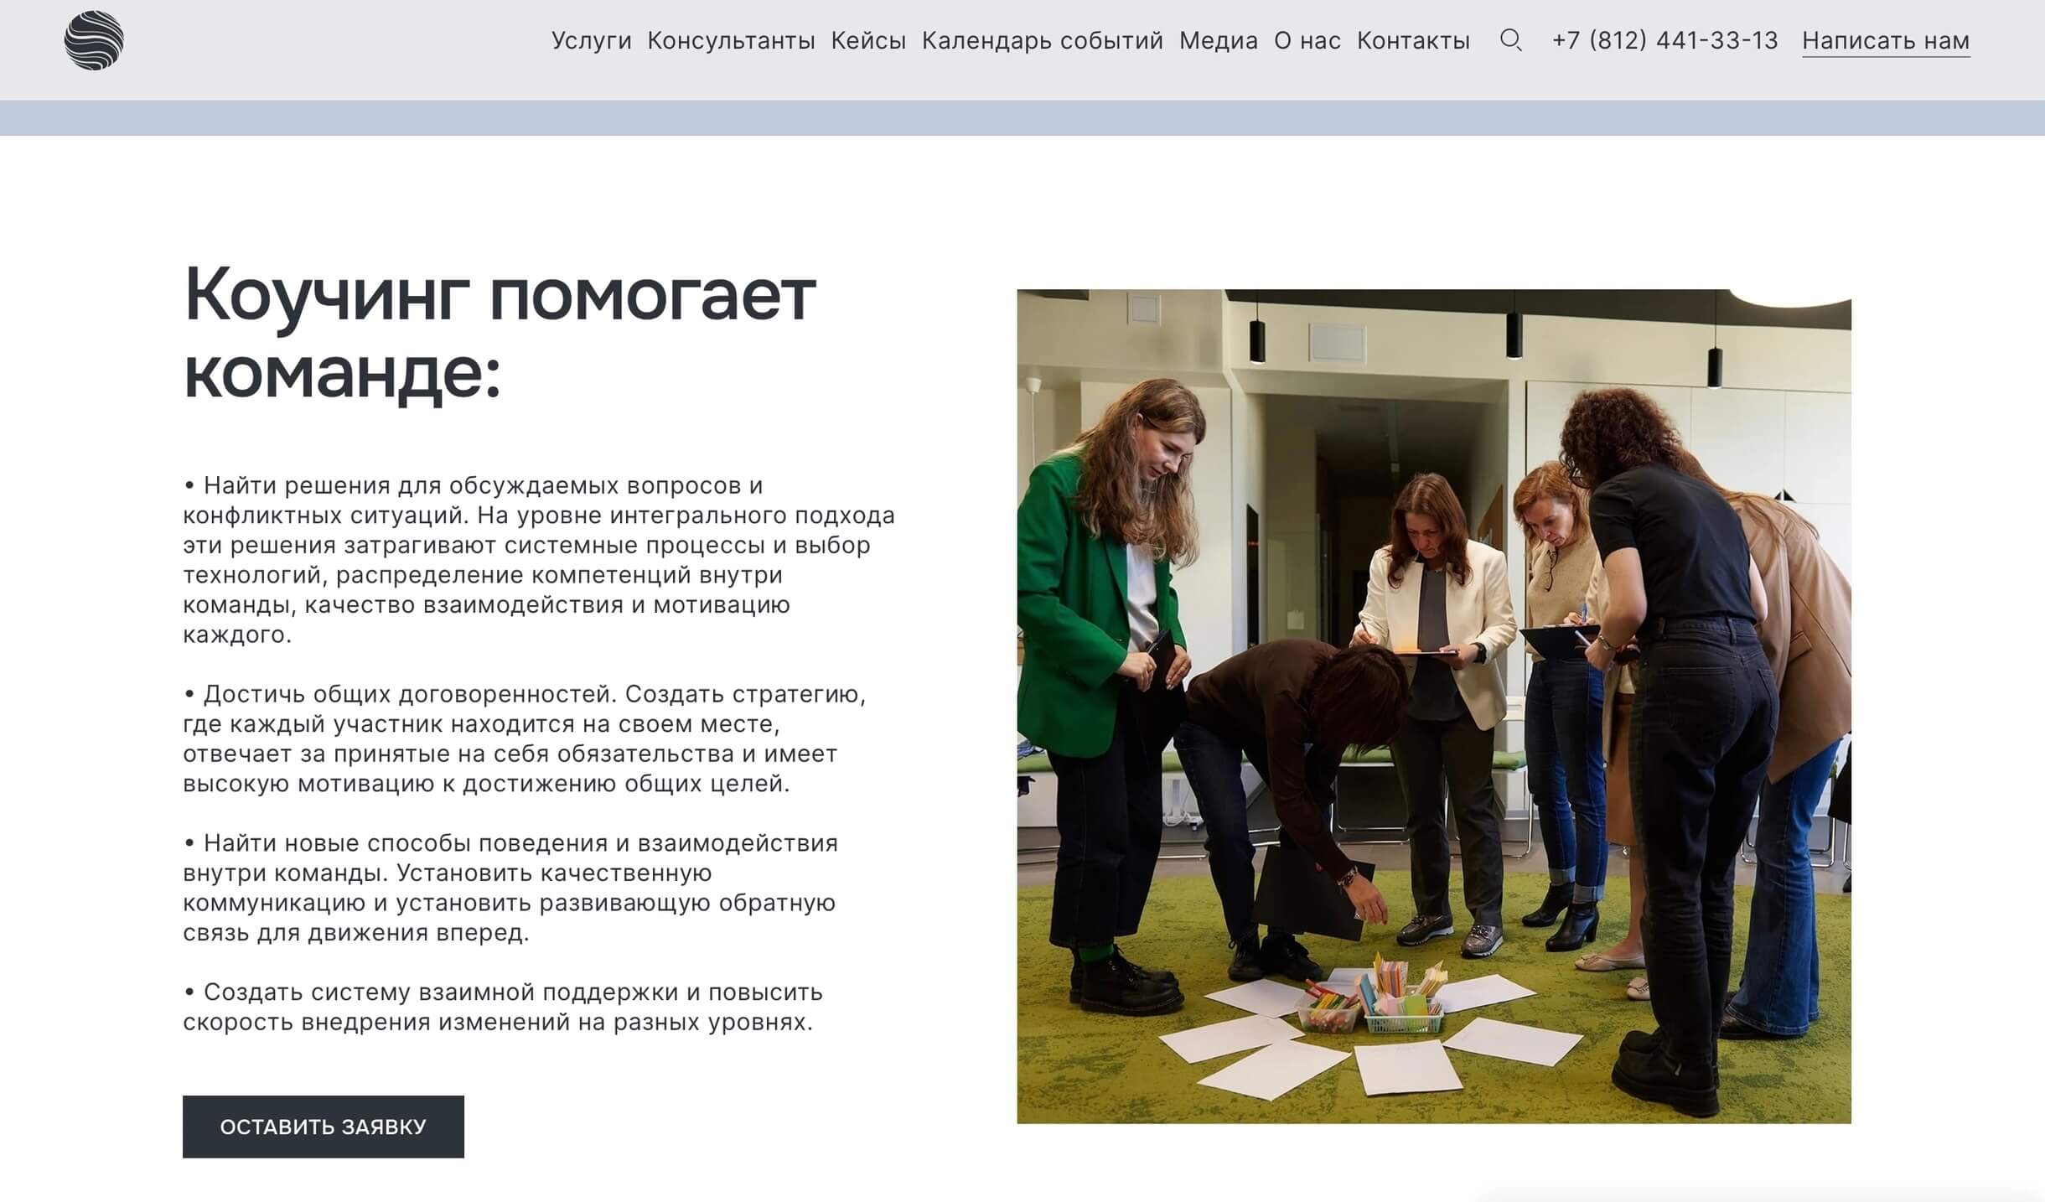2045x1202 pixels.
Task: Click paragraph starting Достичь общих договоренностей
Action: point(525,738)
